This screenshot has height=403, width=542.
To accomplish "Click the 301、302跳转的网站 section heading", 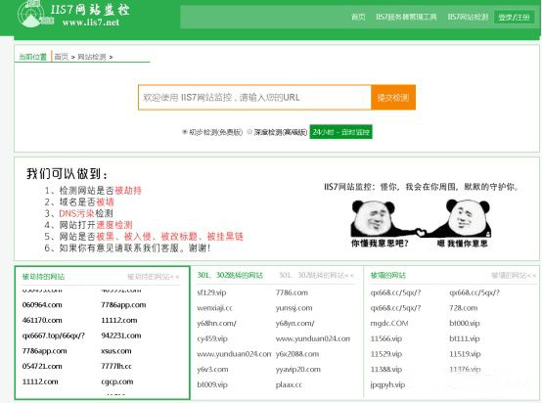I will click(x=230, y=275).
